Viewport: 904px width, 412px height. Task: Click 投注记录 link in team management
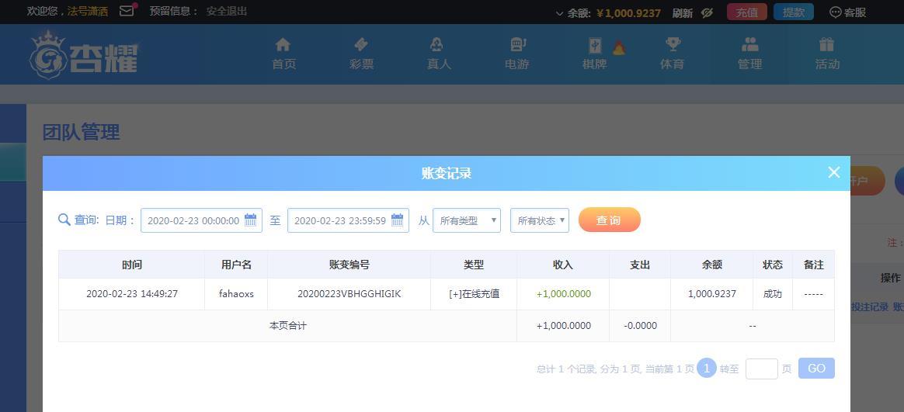click(x=869, y=307)
